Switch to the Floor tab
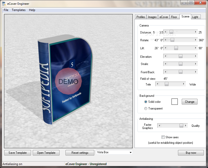 (174, 17)
